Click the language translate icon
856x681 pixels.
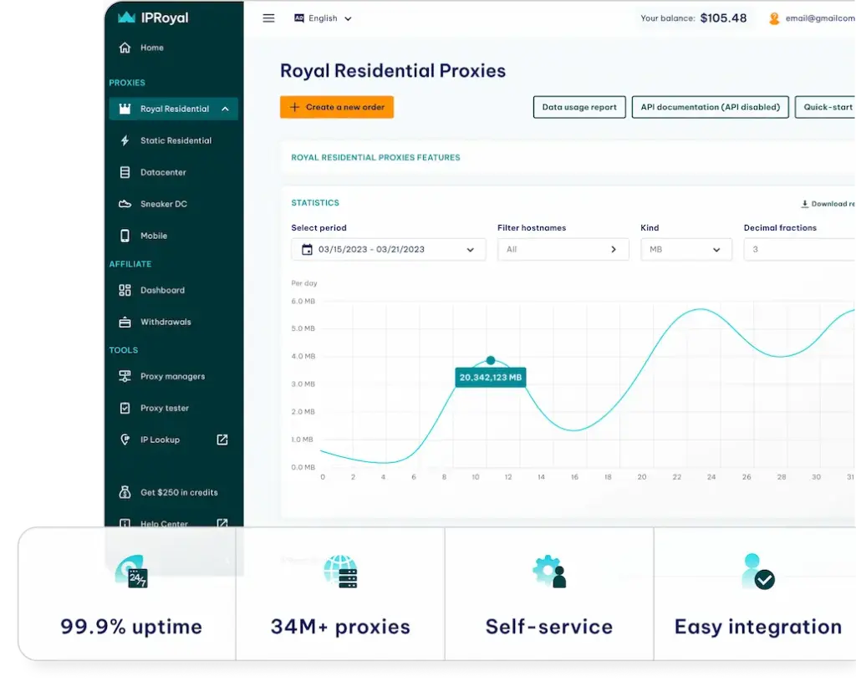click(299, 18)
